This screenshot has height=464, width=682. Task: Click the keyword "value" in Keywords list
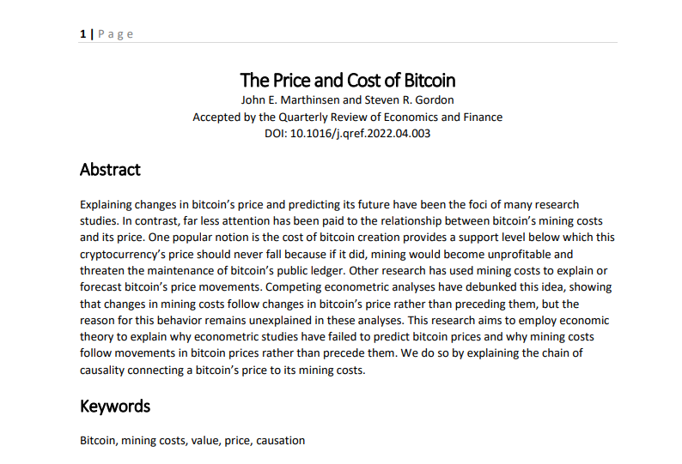[205, 441]
